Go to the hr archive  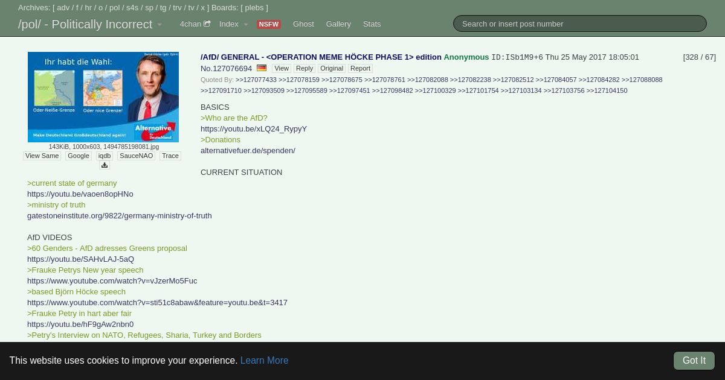click(88, 8)
